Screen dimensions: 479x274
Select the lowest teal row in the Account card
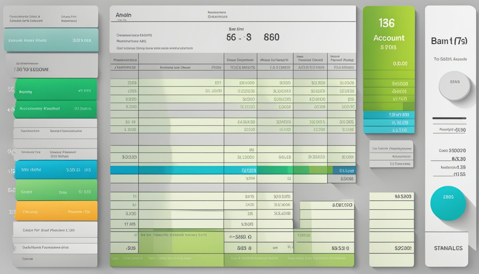click(x=389, y=130)
